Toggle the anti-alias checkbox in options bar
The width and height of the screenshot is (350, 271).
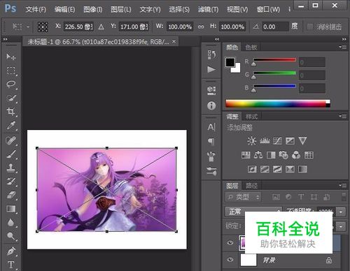(x=309, y=27)
